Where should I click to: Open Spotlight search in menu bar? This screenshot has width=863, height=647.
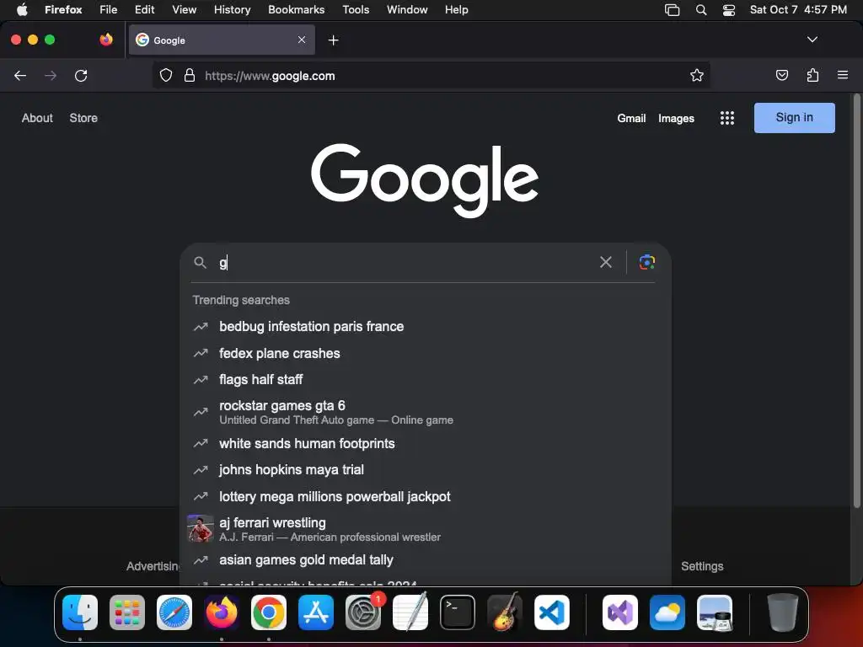pyautogui.click(x=700, y=10)
